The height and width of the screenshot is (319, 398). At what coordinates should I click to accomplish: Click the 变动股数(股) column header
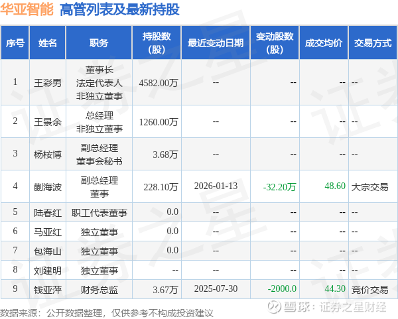[275, 42]
